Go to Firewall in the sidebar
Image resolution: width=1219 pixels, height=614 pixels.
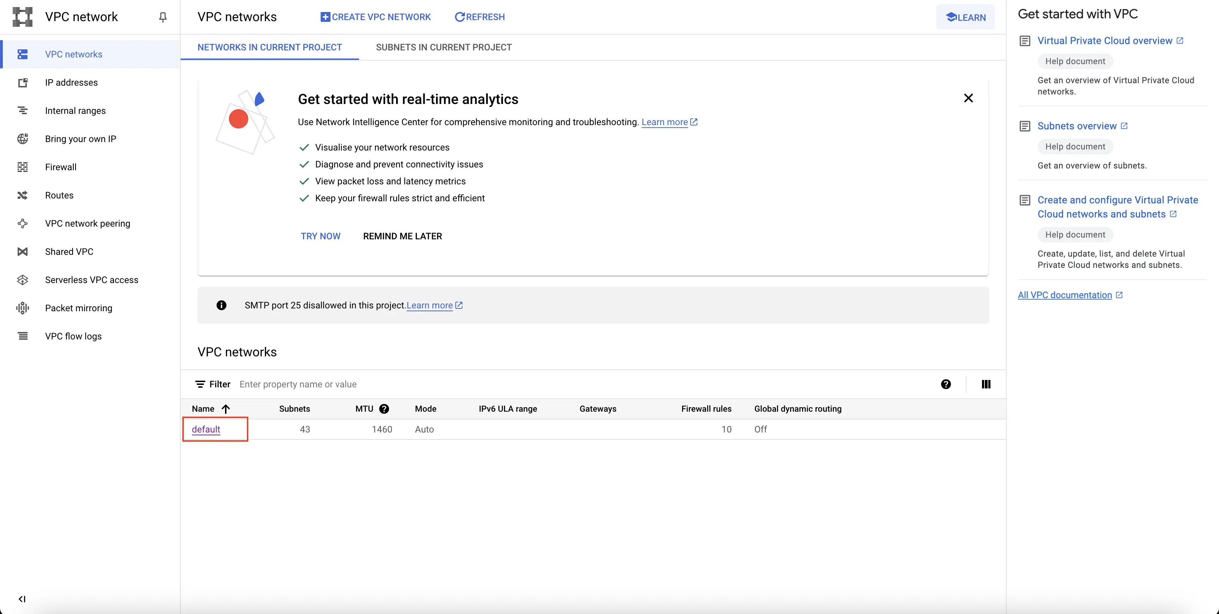coord(61,167)
